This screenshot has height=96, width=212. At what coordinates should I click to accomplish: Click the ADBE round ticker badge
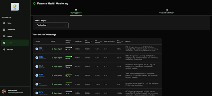tap(37, 75)
